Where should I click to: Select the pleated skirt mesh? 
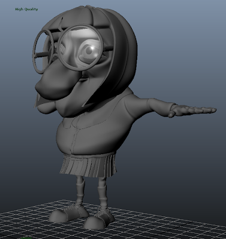pos(88,165)
